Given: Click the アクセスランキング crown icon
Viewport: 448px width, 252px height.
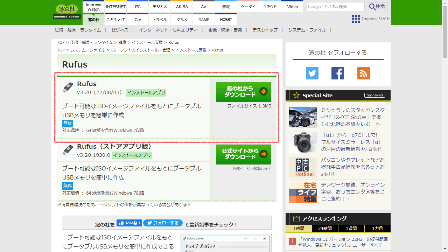Looking at the screenshot, I should click(x=296, y=218).
